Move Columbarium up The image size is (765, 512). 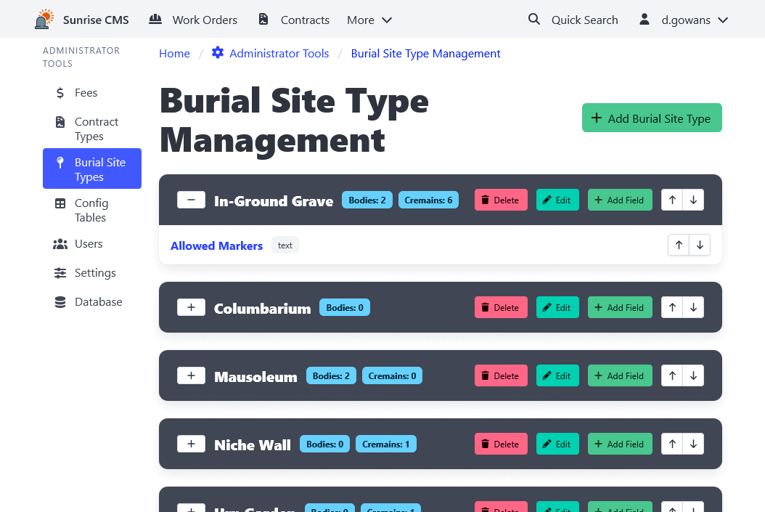coord(672,307)
